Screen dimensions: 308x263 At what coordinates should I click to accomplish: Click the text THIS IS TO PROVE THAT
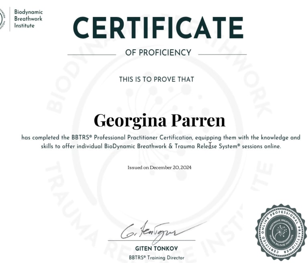[156, 79]
